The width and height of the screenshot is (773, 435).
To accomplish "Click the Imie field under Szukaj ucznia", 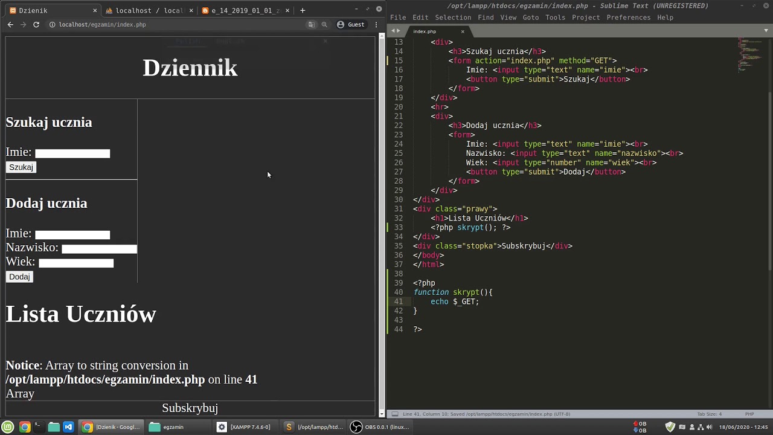I will click(x=72, y=153).
